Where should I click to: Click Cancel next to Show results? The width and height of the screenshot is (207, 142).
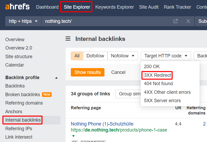pos(118,72)
